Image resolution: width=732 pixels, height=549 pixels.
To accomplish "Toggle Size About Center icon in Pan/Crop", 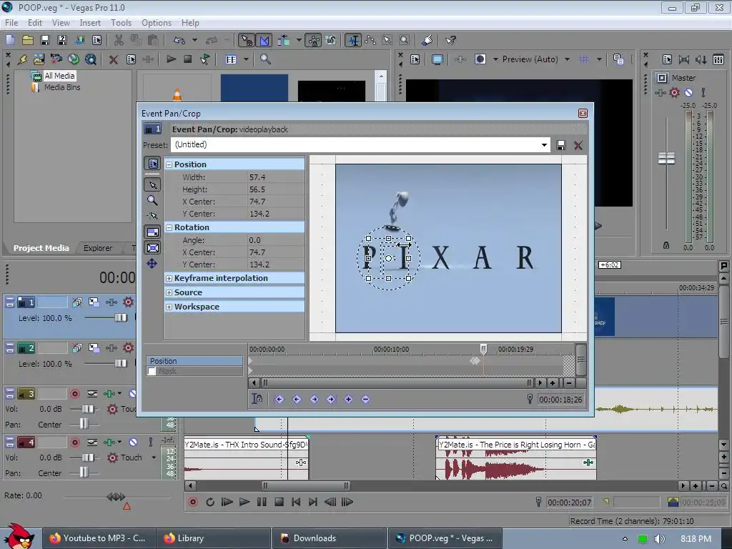I will [x=152, y=248].
